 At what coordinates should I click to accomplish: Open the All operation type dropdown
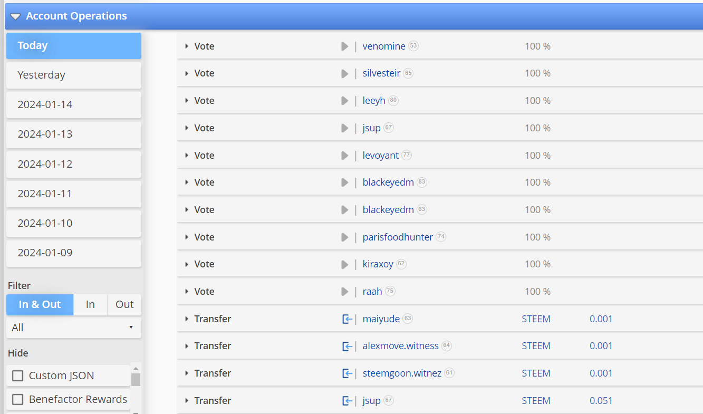tap(74, 328)
